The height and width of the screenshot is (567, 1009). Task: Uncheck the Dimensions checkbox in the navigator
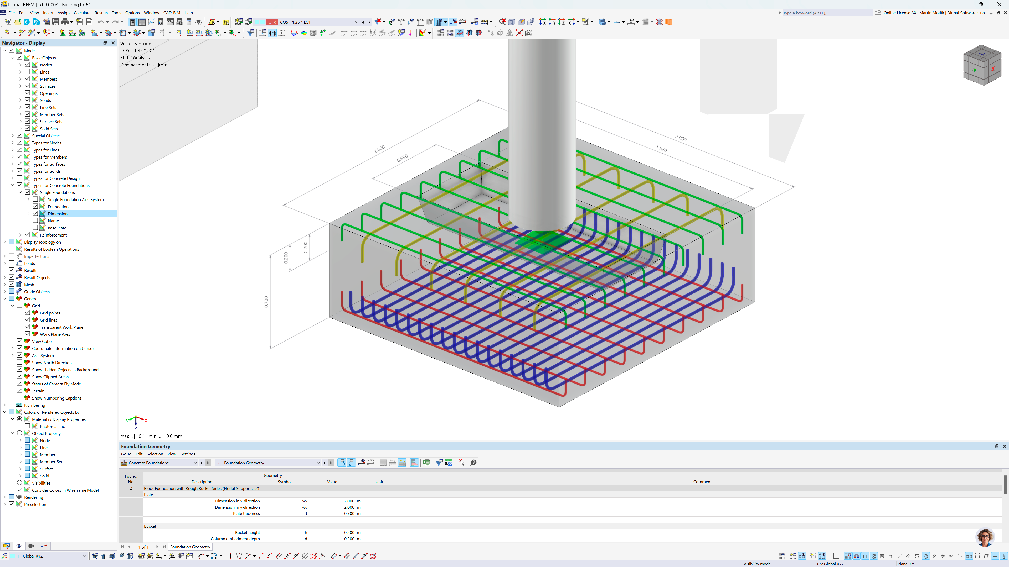pyautogui.click(x=35, y=213)
